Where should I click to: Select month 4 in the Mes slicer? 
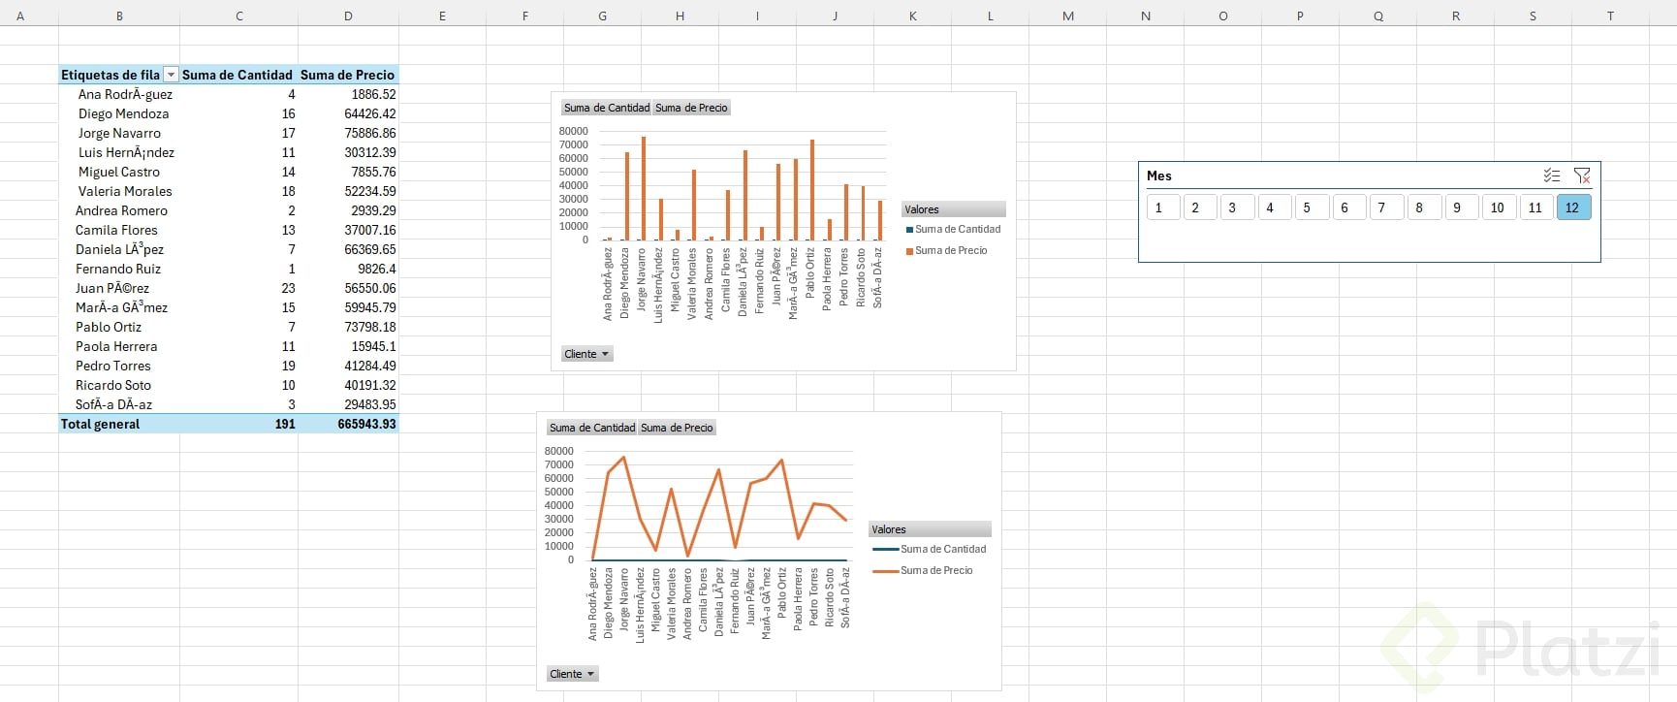[x=1275, y=207]
